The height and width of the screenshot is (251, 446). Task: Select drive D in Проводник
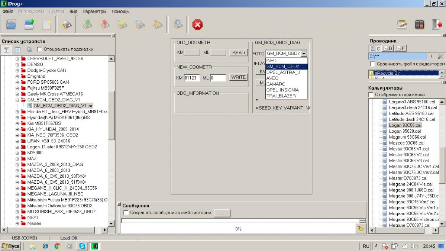point(388,48)
